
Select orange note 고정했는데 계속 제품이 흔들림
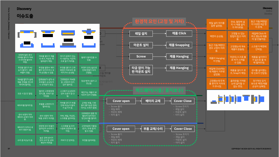[x=238, y=48]
